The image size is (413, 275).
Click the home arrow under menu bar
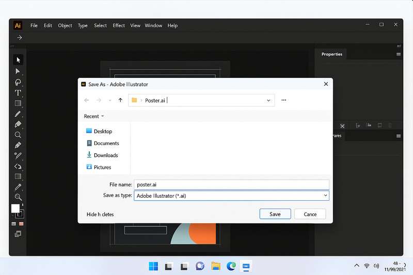click(20, 38)
